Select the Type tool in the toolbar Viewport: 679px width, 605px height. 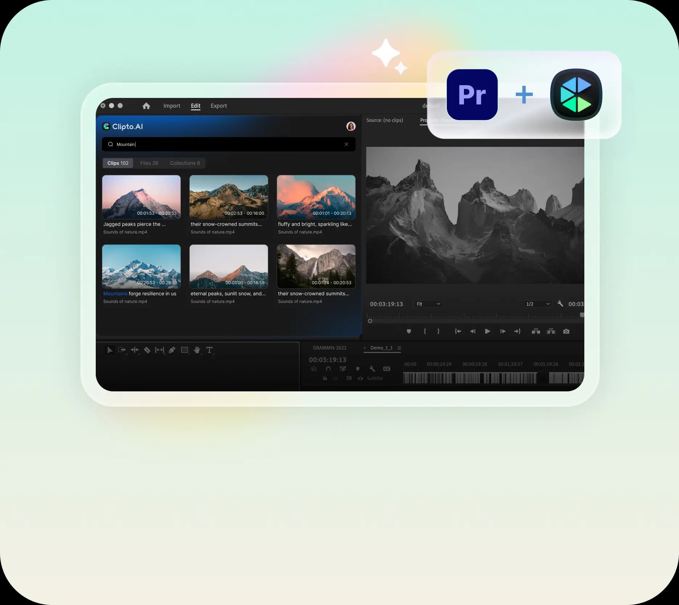coord(210,350)
